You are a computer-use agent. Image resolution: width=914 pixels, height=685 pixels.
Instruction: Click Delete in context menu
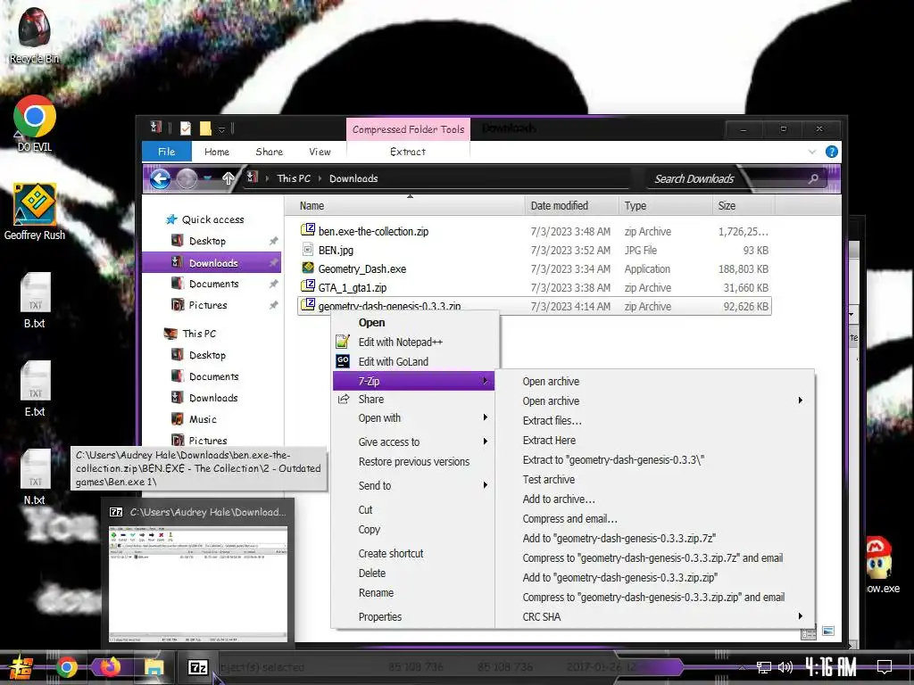coord(372,574)
